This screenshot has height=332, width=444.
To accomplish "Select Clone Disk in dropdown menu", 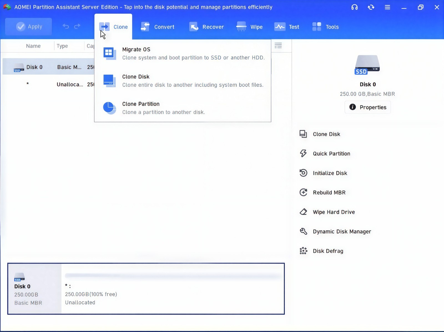I will click(183, 81).
